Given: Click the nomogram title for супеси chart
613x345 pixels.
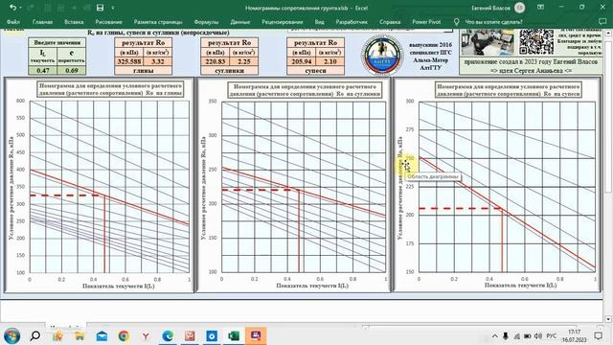Looking at the screenshot, I should click(x=508, y=90).
